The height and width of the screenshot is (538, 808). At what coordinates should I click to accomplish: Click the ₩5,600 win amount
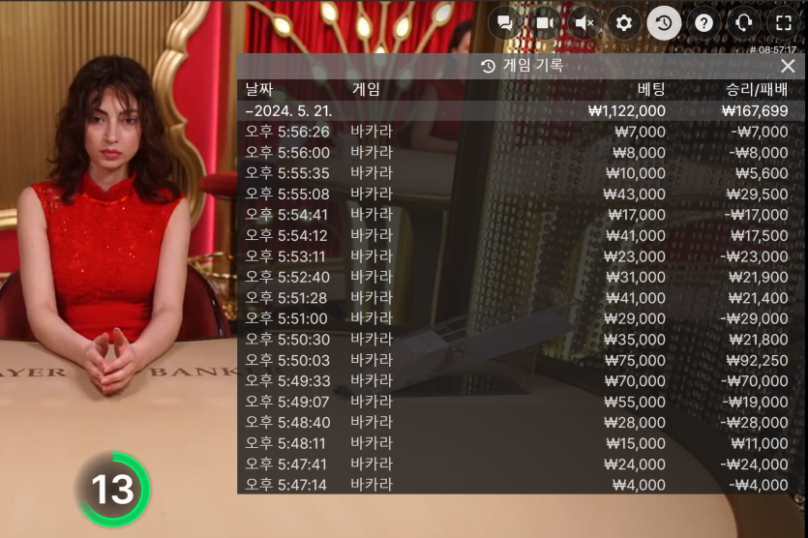point(762,173)
